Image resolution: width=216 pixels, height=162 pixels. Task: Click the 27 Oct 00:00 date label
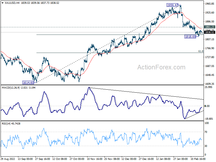(77, 159)
